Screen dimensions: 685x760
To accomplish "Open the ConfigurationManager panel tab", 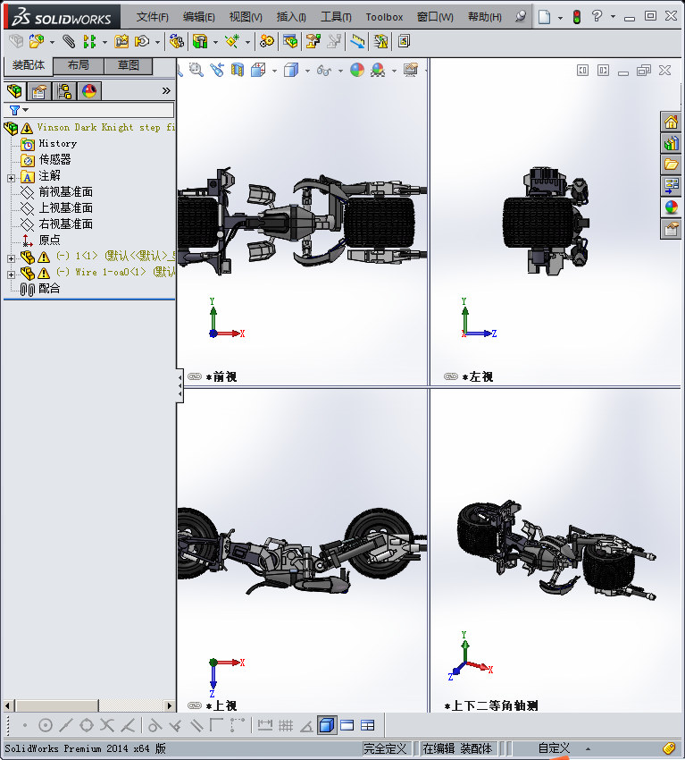I will click(x=64, y=91).
